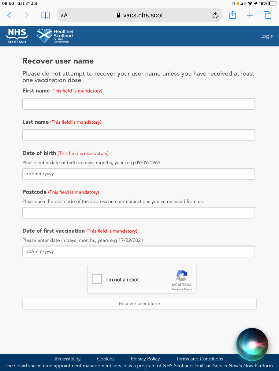This screenshot has width=279, height=371.
Task: Open the AA reader text size menu
Action: [64, 15]
